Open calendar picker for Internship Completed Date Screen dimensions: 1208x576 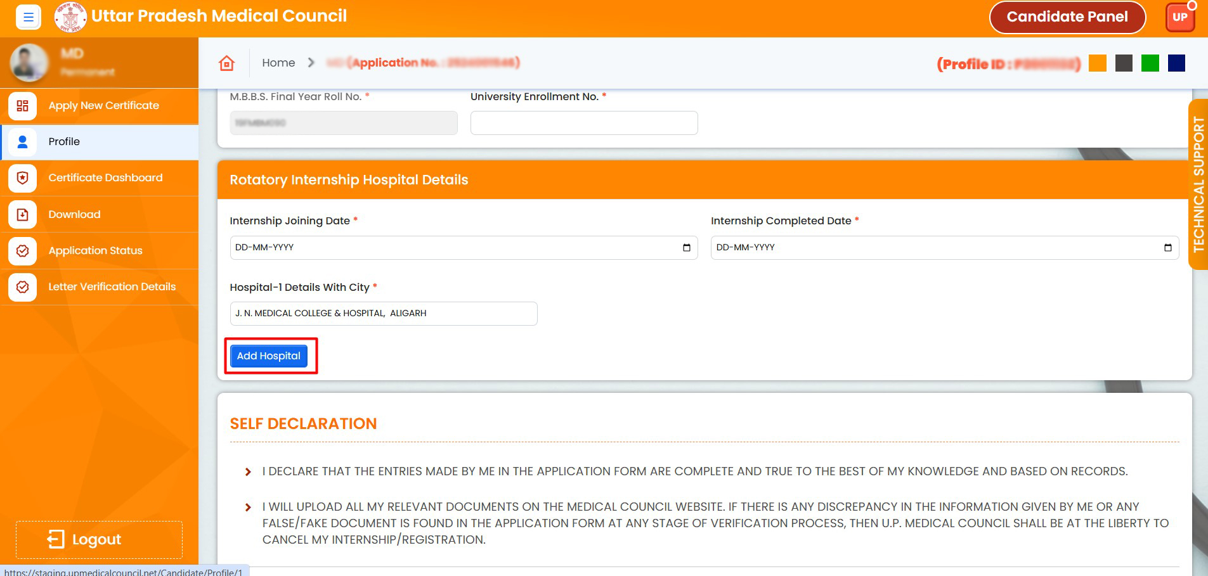click(1167, 248)
